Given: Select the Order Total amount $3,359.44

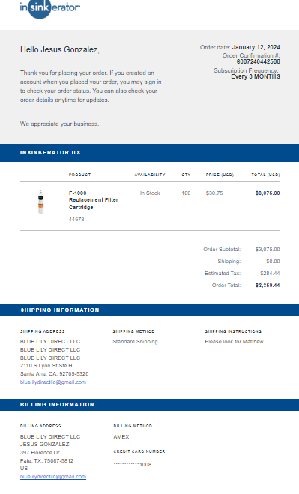Looking at the screenshot, I should 268,286.
